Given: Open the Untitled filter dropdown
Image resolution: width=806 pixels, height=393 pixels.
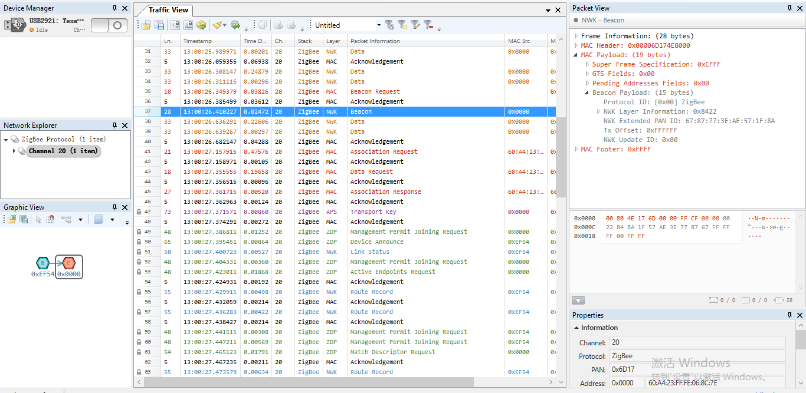Looking at the screenshot, I should point(379,25).
